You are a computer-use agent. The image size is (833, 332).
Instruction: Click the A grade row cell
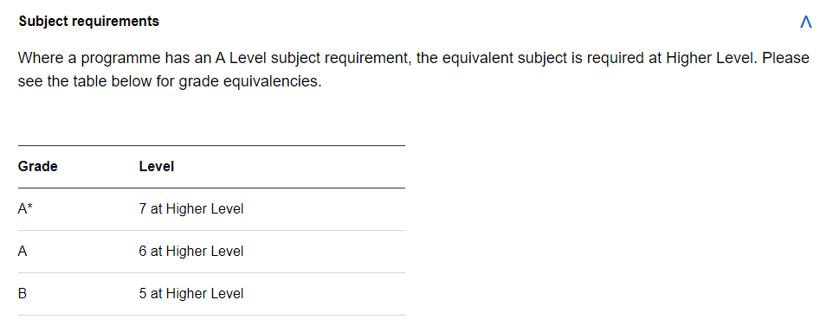23,252
